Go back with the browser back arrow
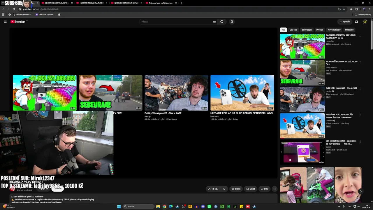This screenshot has width=373, height=210. click(3, 9)
